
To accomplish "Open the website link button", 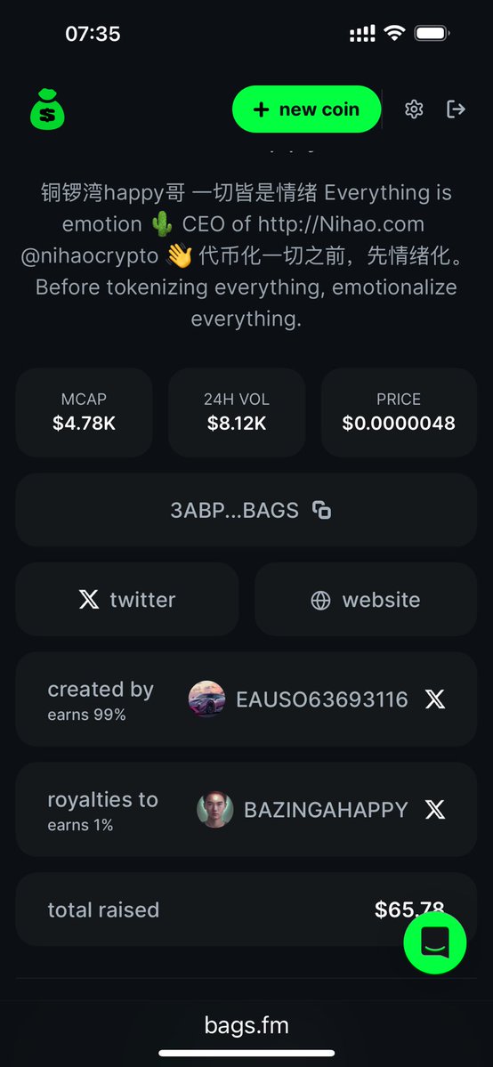I will tap(366, 600).
